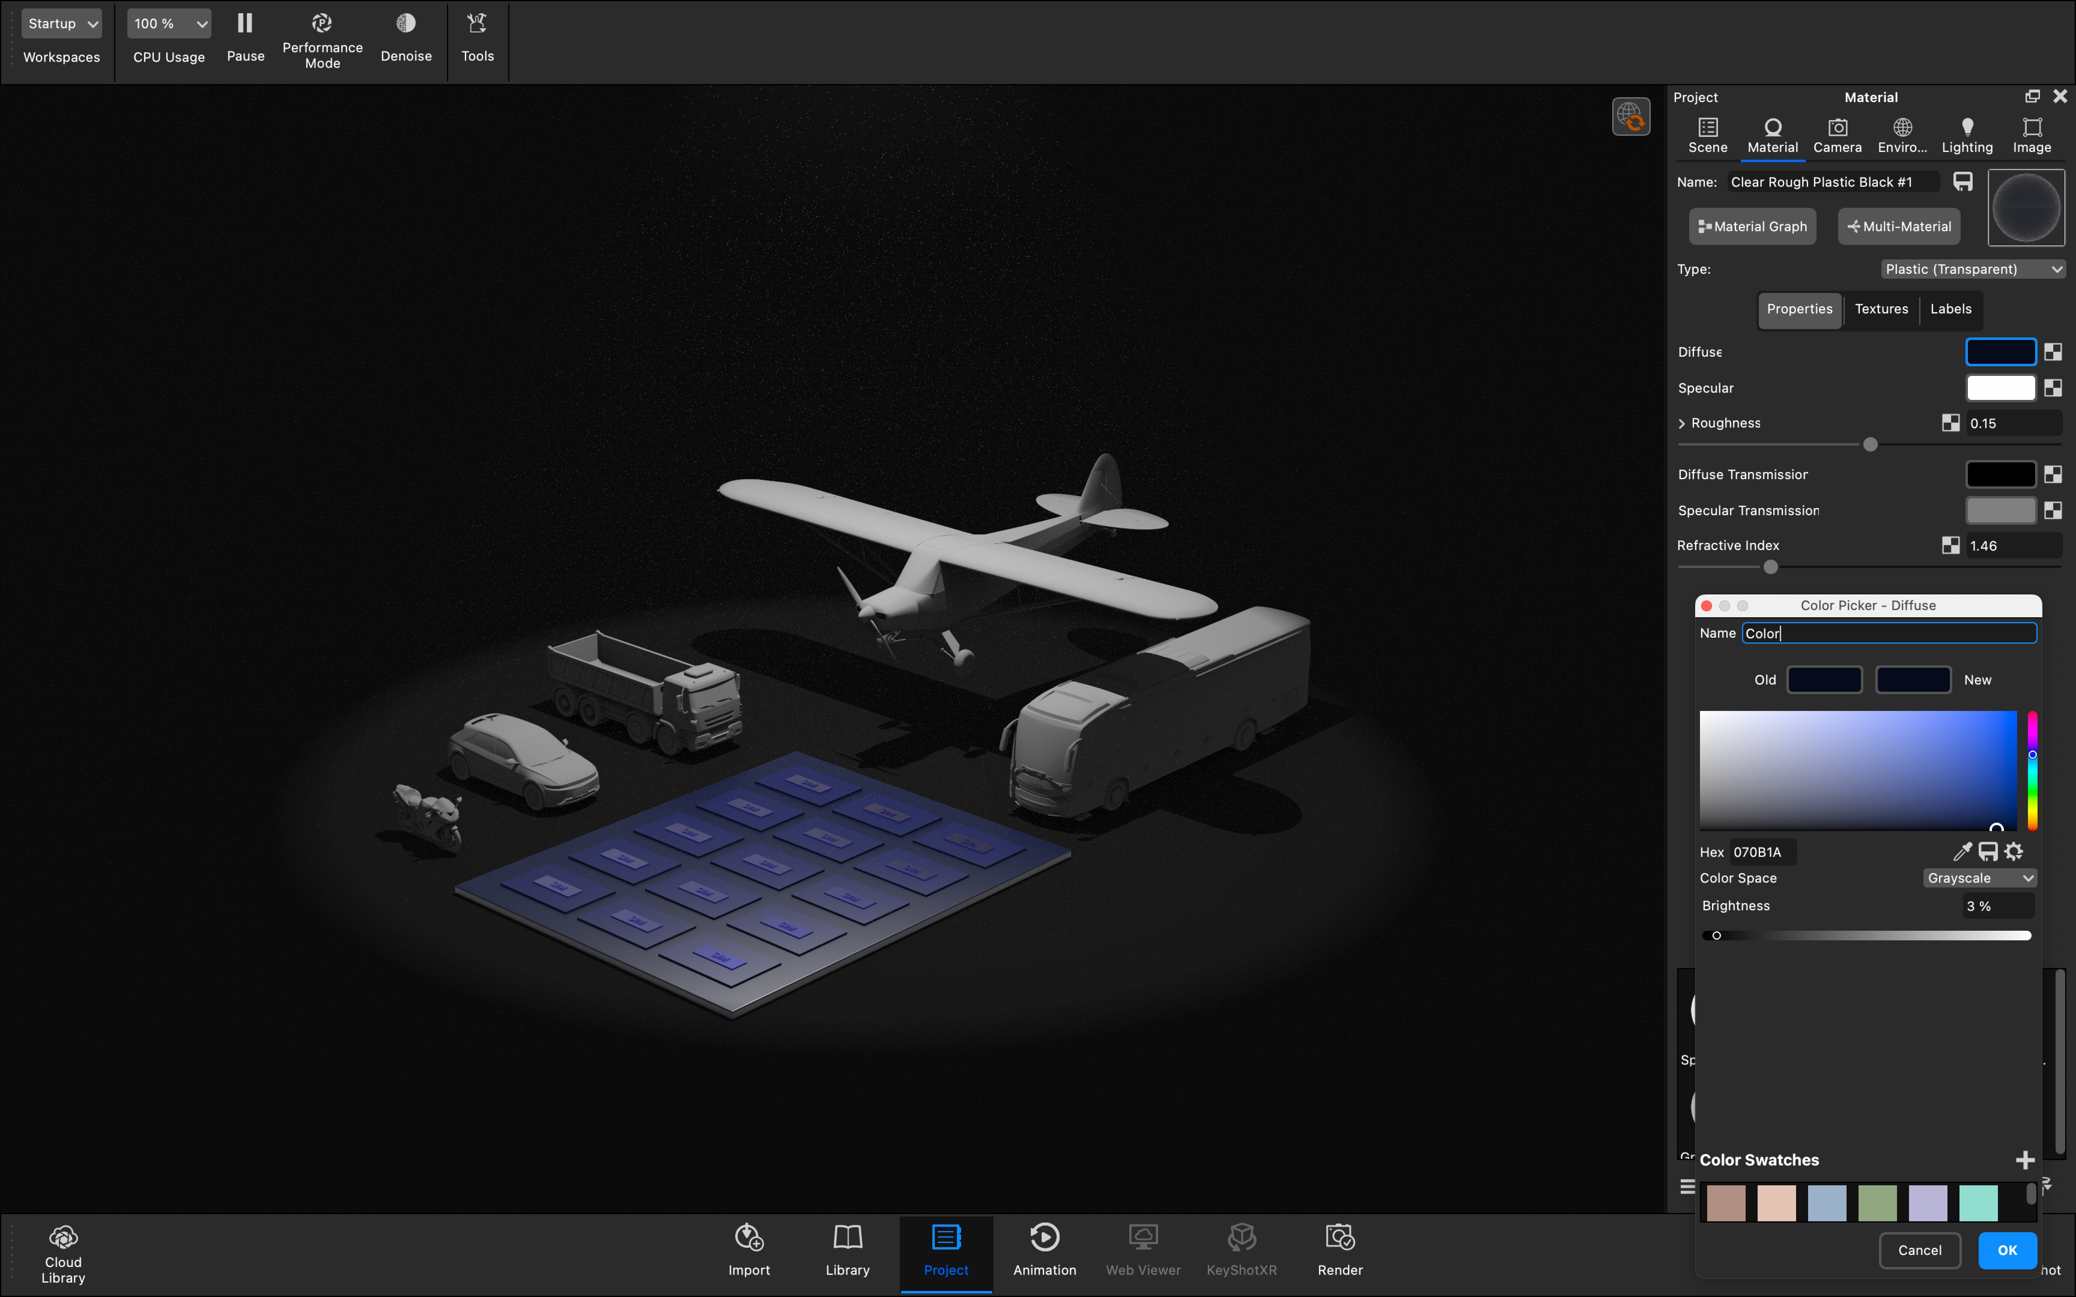Image resolution: width=2076 pixels, height=1297 pixels.
Task: Open the Cloud Library
Action: point(62,1237)
